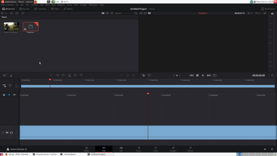Click the terminal icon in top panel

pyautogui.click(x=48, y=2)
